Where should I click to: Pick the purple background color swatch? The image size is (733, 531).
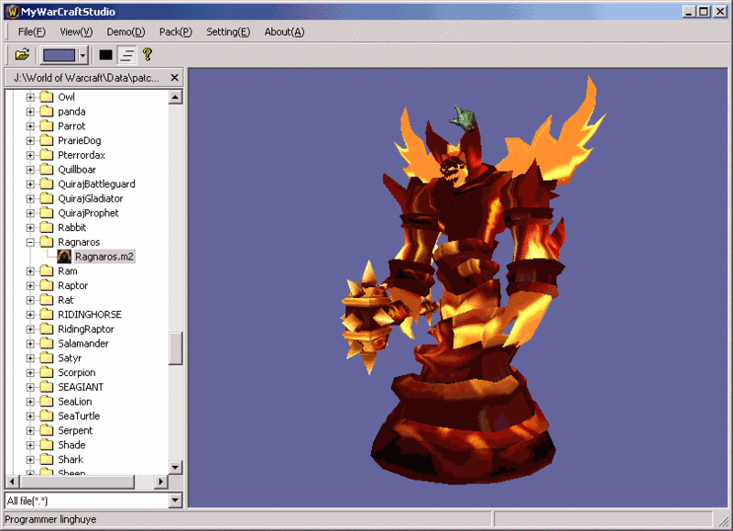(59, 55)
